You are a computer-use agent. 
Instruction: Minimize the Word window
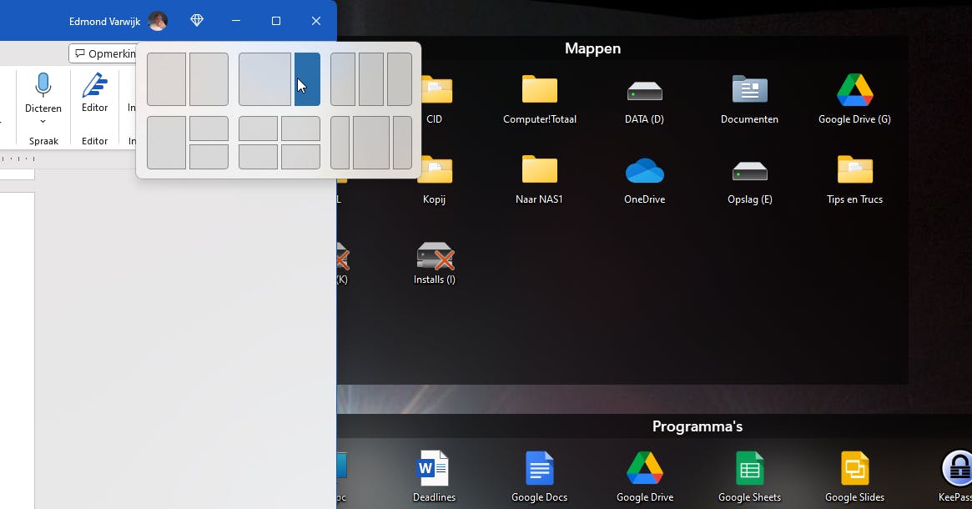(x=236, y=21)
